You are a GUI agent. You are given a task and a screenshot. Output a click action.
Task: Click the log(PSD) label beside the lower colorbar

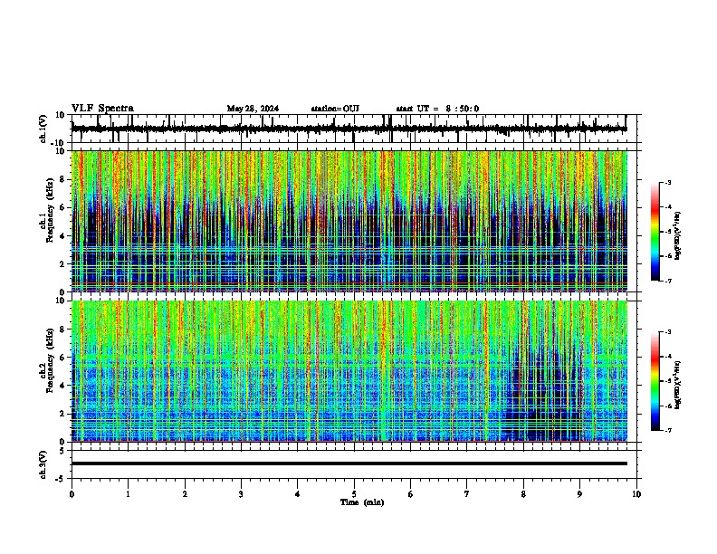[678, 385]
